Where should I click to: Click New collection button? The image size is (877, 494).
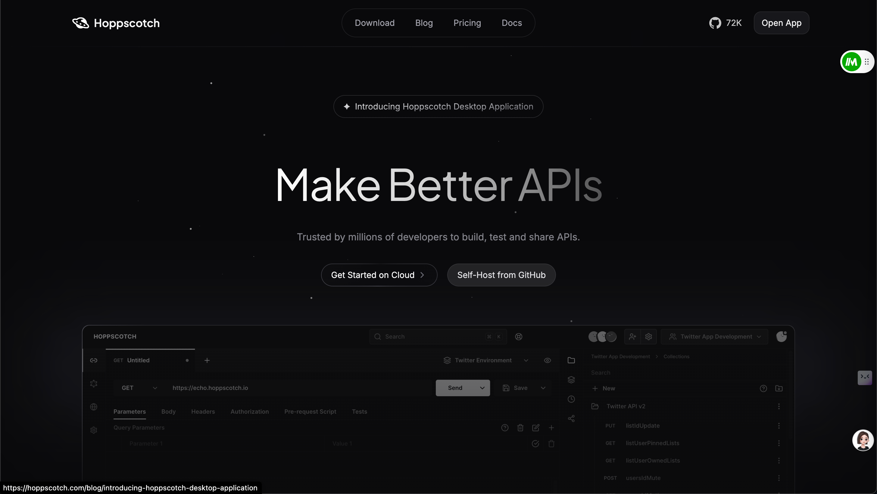[604, 388]
